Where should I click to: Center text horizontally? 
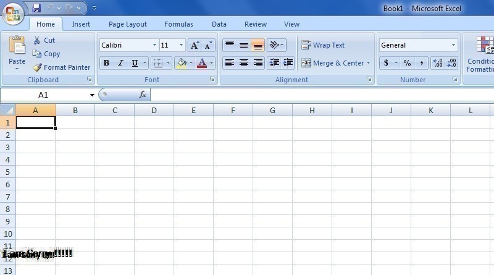pyautogui.click(x=244, y=63)
